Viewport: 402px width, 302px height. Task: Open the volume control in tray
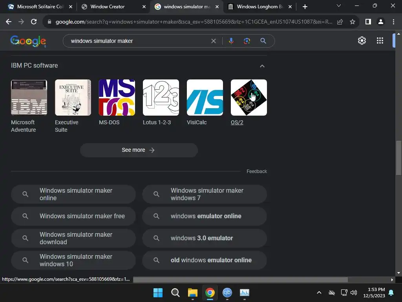tap(354, 293)
